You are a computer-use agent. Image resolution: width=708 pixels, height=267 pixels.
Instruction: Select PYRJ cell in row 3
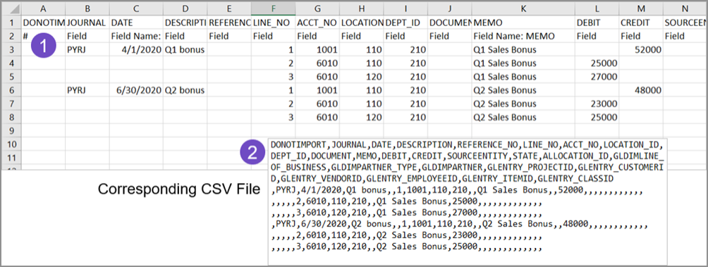(x=87, y=49)
